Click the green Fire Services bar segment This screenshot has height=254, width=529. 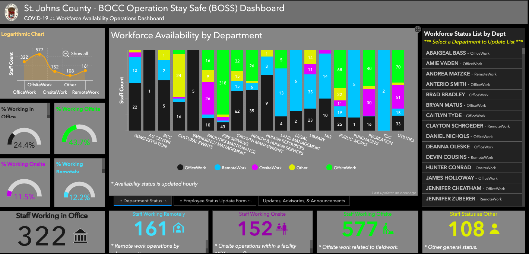[222, 83]
